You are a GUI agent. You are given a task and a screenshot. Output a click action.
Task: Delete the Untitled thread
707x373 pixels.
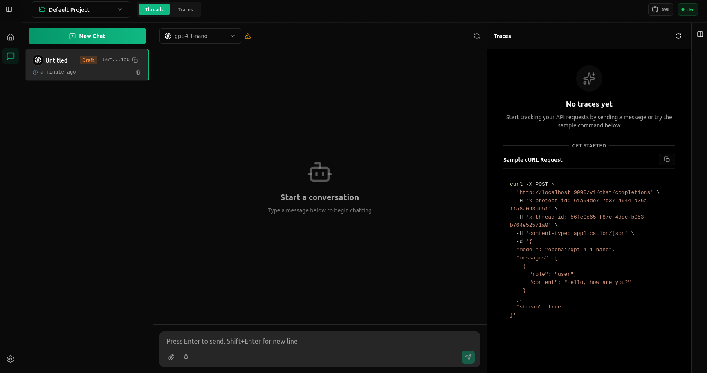(x=138, y=72)
